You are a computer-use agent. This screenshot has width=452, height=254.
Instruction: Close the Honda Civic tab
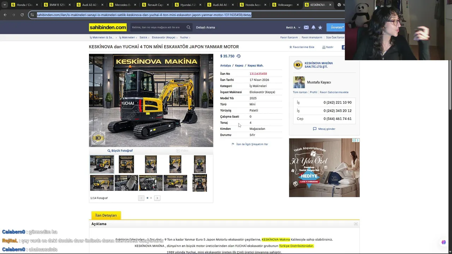[x=37, y=5]
